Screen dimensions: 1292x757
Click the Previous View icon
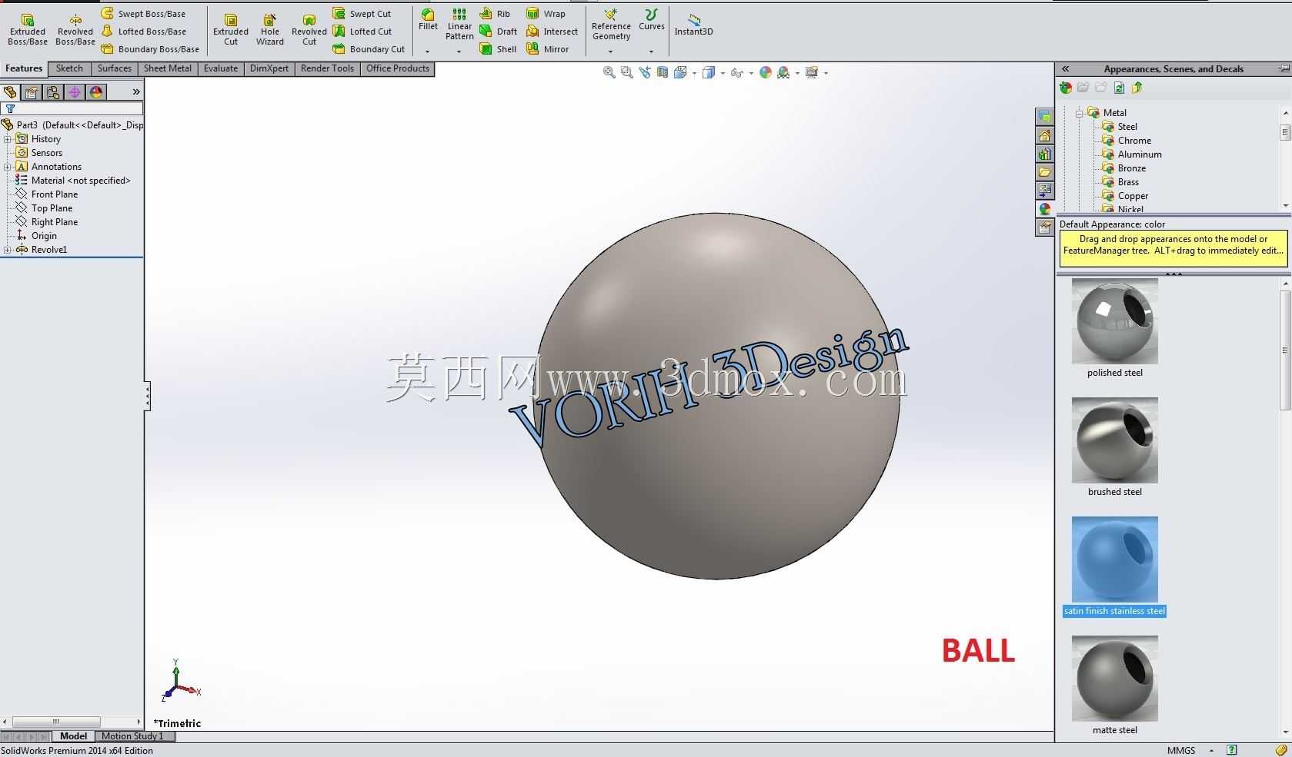(x=644, y=72)
